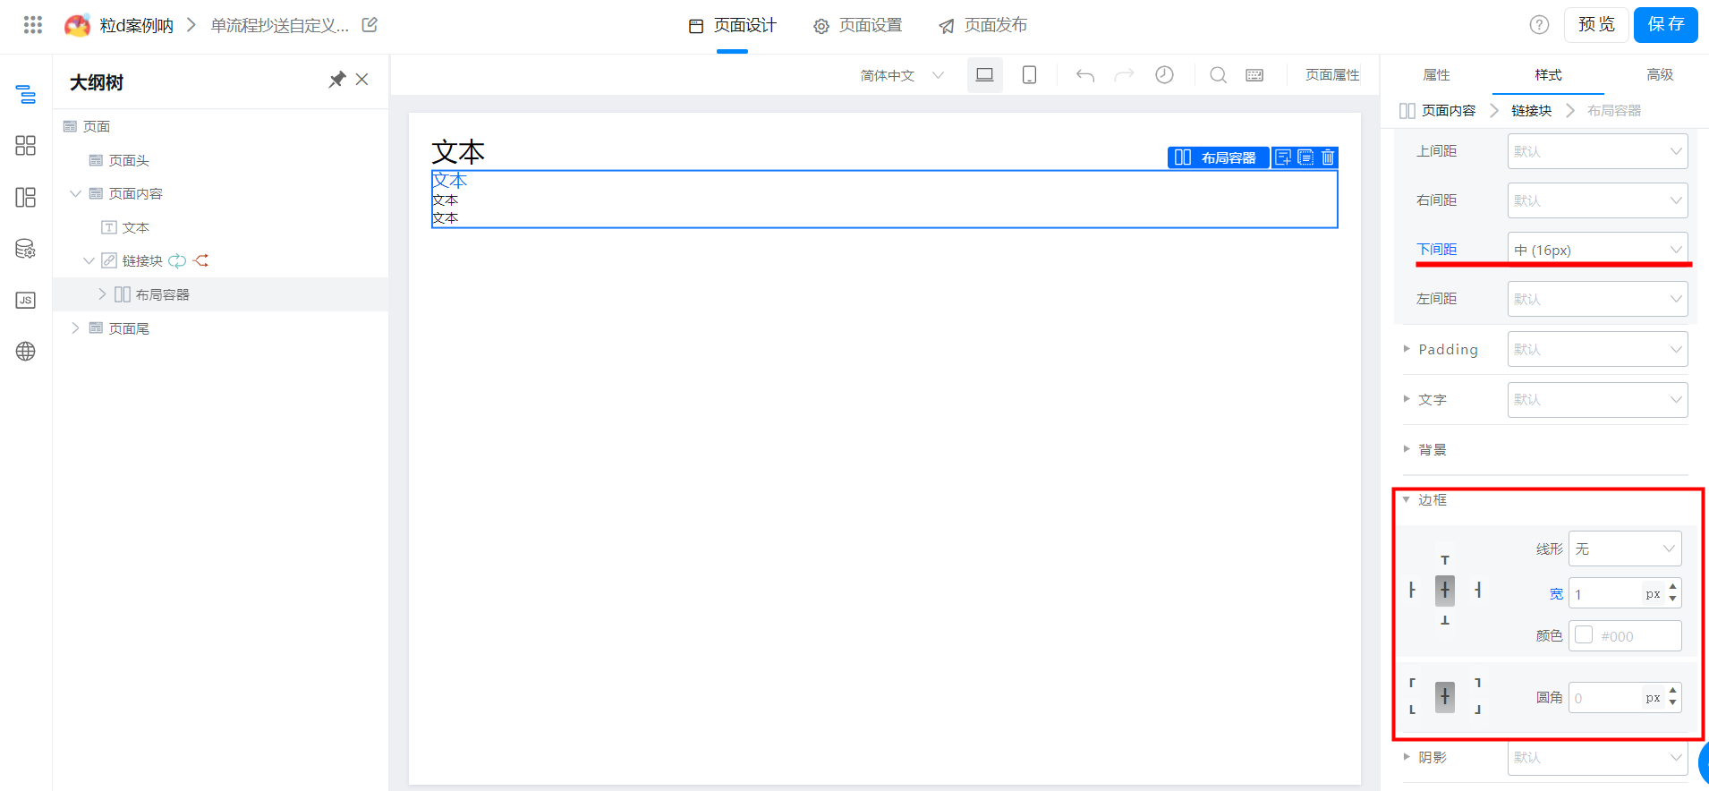
Task: Open the Padding value dropdown
Action: point(1597,349)
